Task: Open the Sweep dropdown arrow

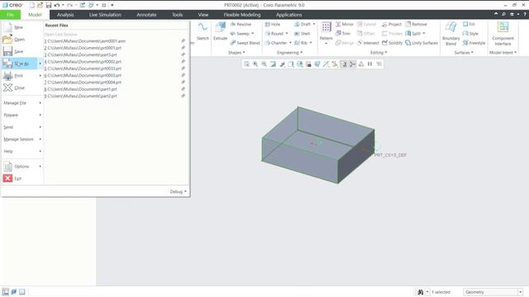Action: 253,33
